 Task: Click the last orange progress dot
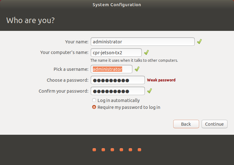coord(139,150)
